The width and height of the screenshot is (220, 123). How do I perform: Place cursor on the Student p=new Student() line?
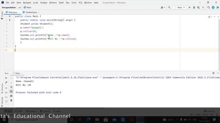[x=37, y=24]
